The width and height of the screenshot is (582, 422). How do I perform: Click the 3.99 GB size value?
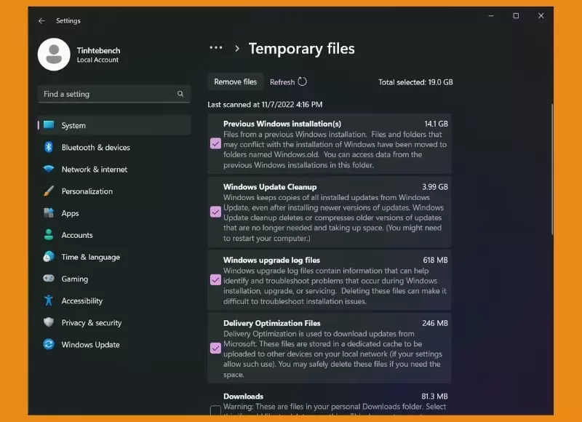pyautogui.click(x=434, y=187)
